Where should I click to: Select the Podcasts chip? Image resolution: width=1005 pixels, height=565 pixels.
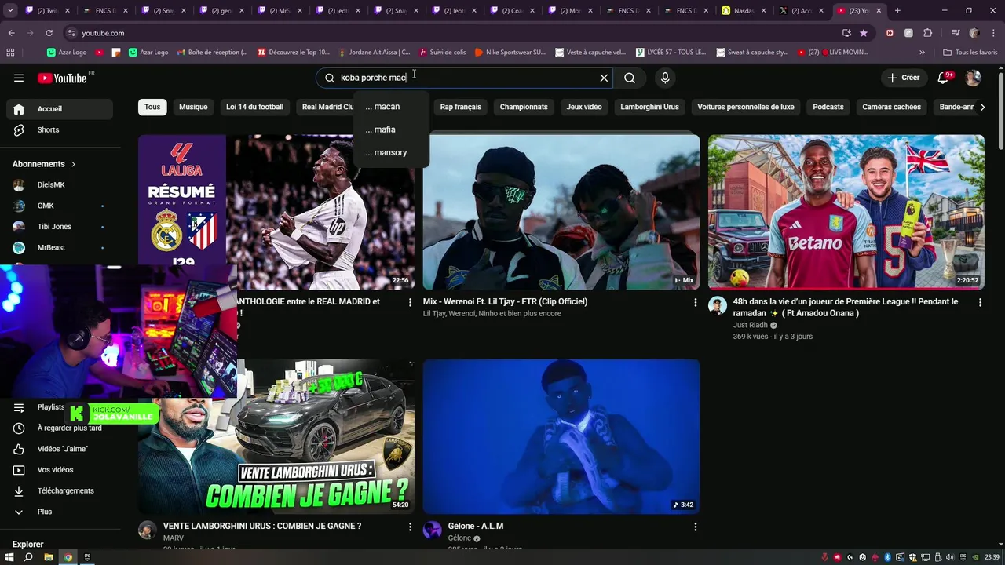point(828,107)
